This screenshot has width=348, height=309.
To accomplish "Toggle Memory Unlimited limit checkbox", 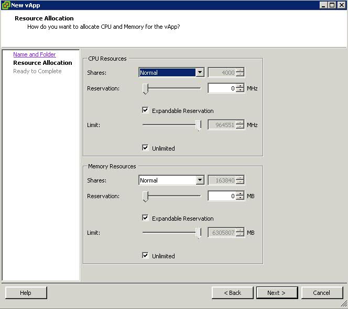I will pos(145,256).
